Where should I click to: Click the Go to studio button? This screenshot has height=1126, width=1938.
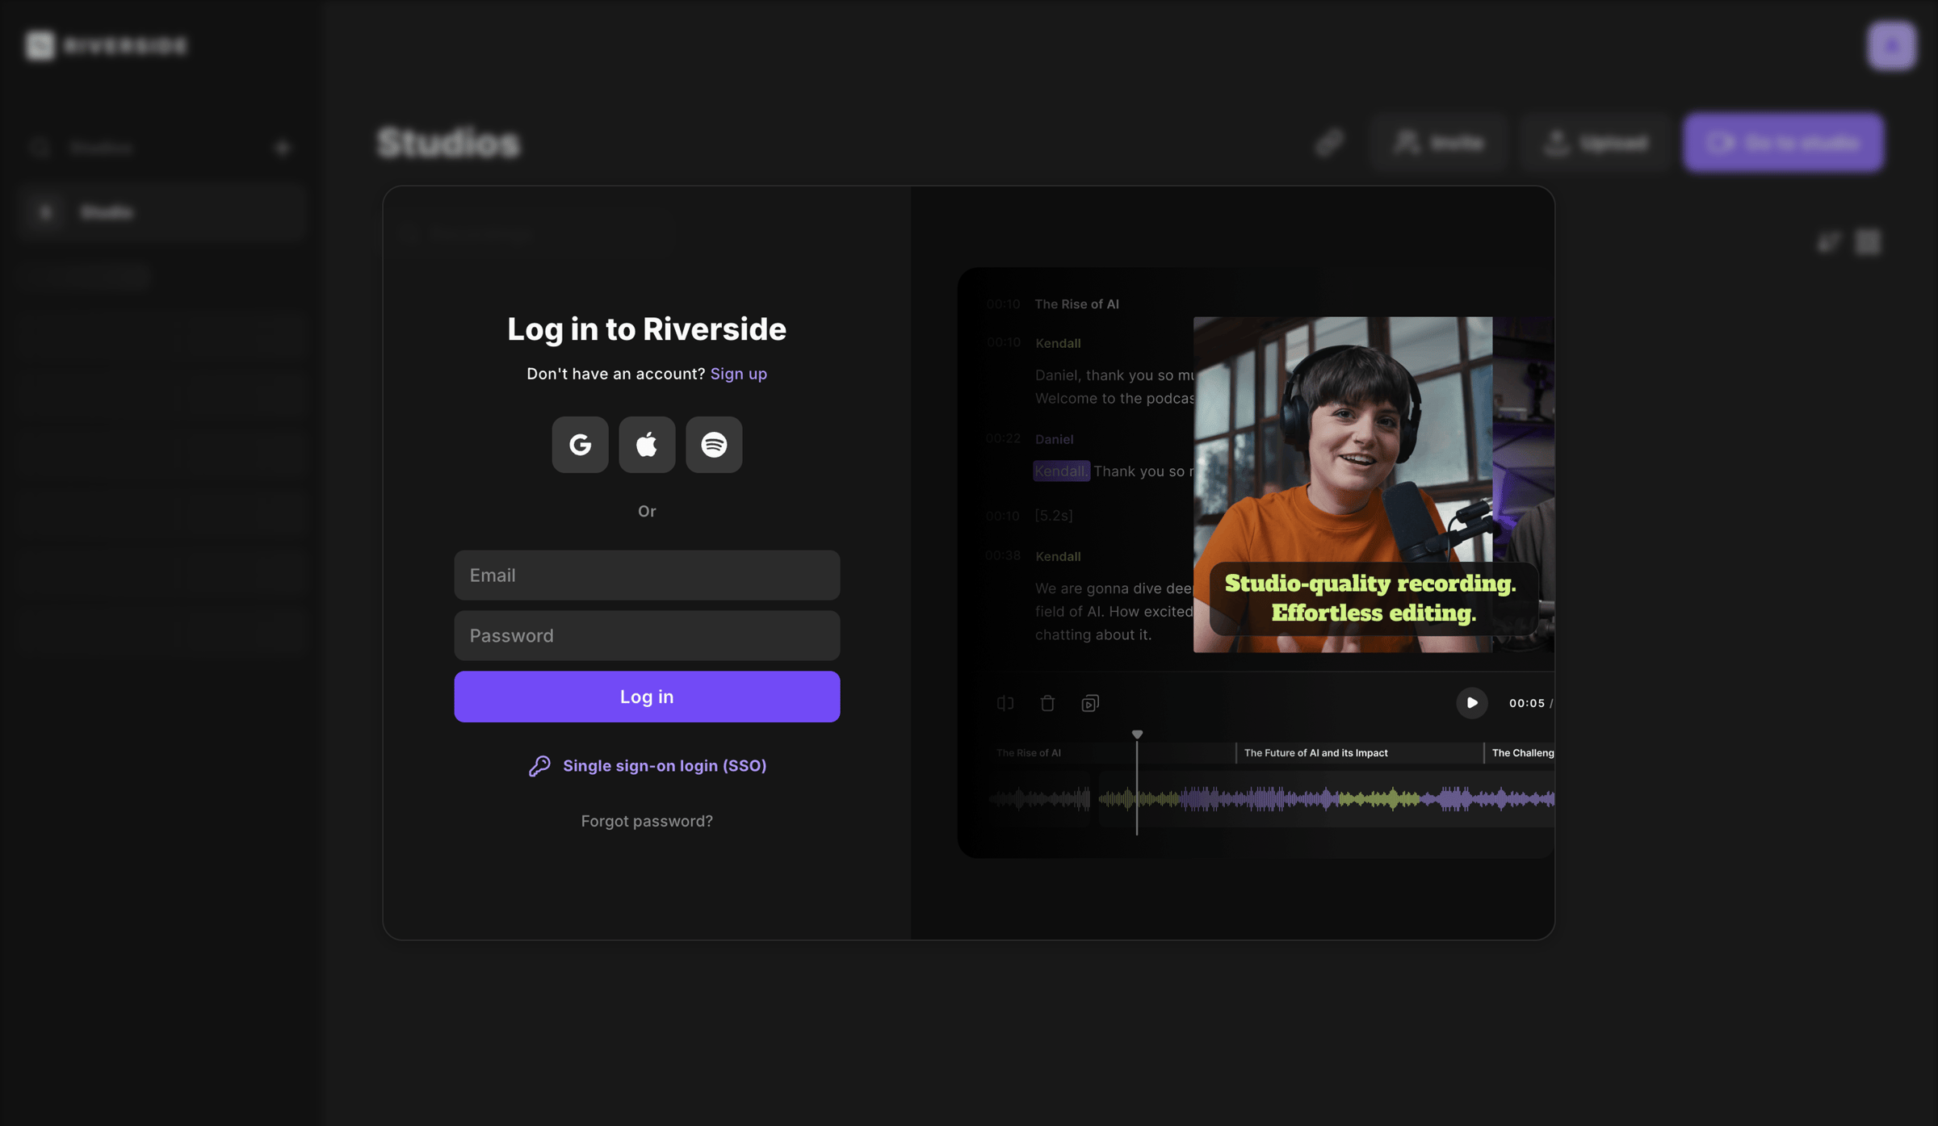pos(1784,143)
